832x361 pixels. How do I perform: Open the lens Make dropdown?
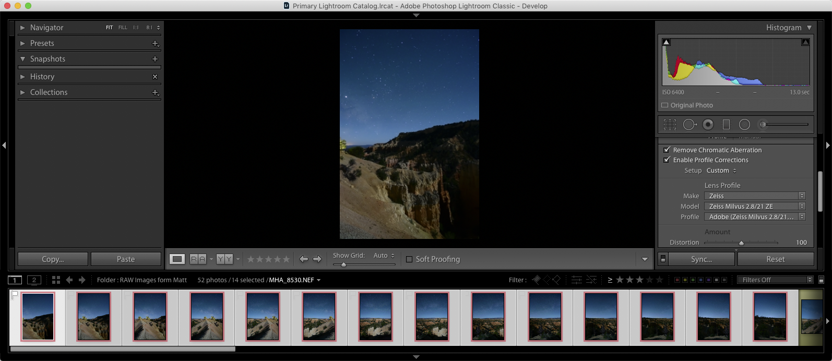pos(755,196)
